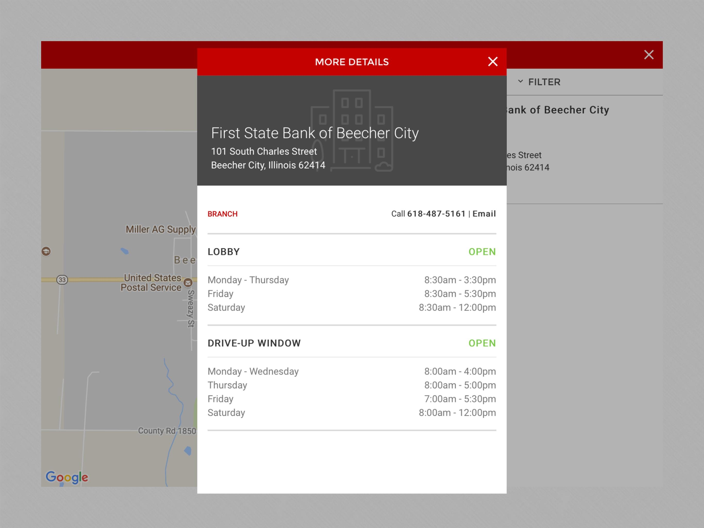Click the Monday - Thursday lobby row
The height and width of the screenshot is (528, 704).
pos(352,280)
